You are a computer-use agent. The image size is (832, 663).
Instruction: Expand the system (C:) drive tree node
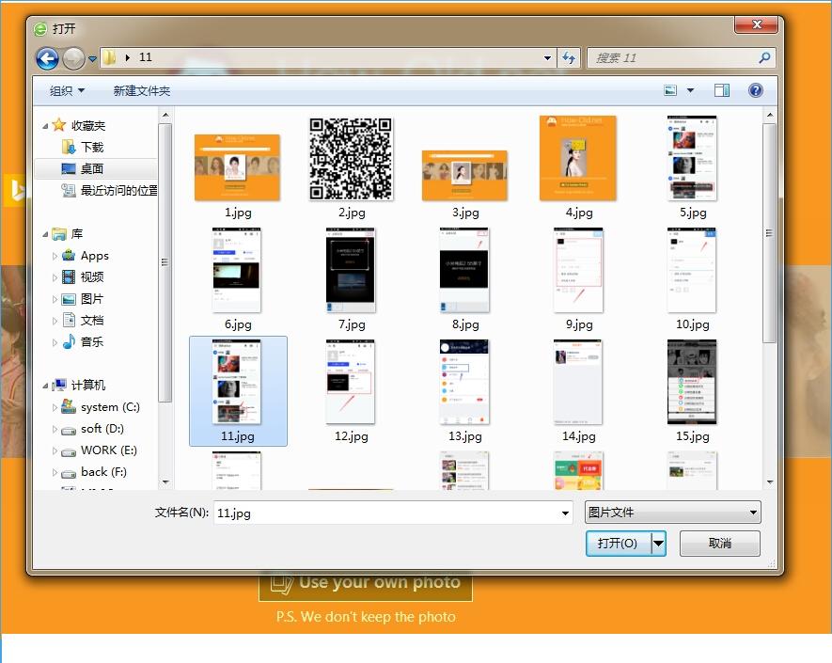click(x=55, y=407)
